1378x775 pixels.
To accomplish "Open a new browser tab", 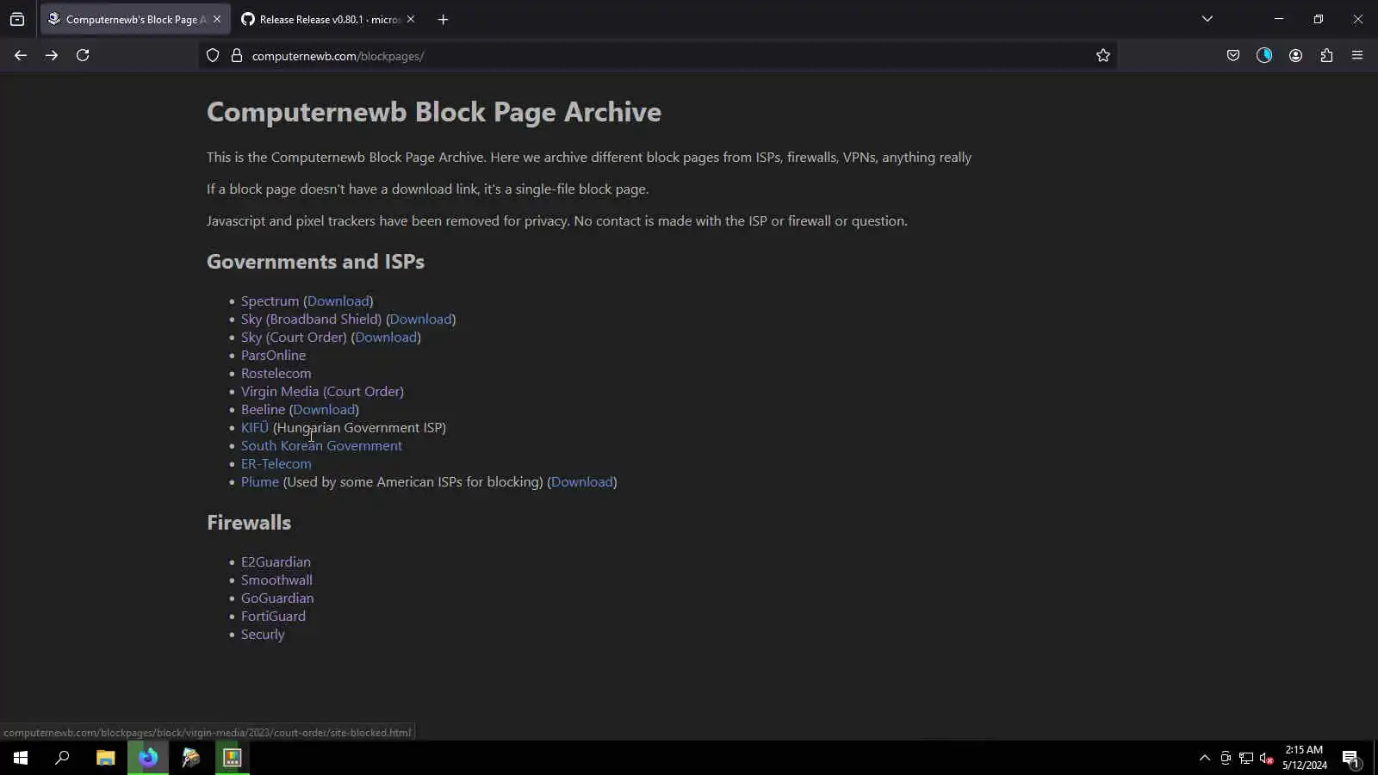I will tap(443, 19).
